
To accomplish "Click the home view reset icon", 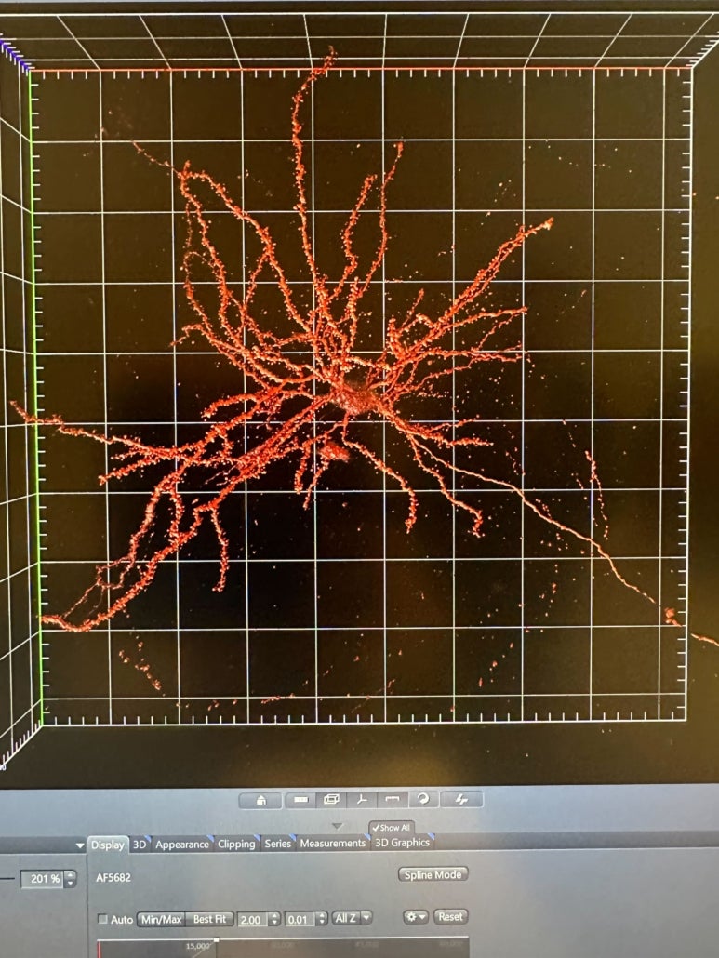I will pyautogui.click(x=261, y=800).
